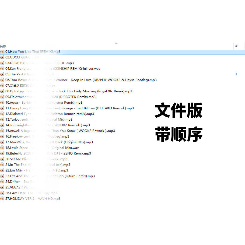Click audio file icon of 21.In The End
Viewport: 245px width, 245px height.
click(2, 165)
